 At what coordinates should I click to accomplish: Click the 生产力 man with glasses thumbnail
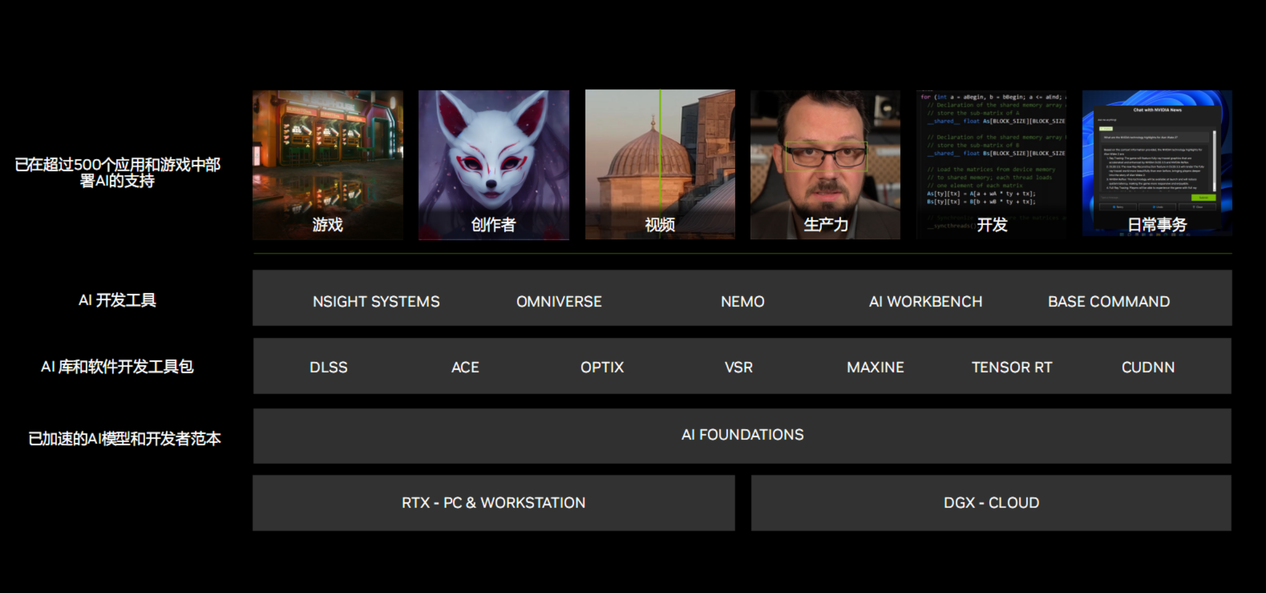coord(825,165)
